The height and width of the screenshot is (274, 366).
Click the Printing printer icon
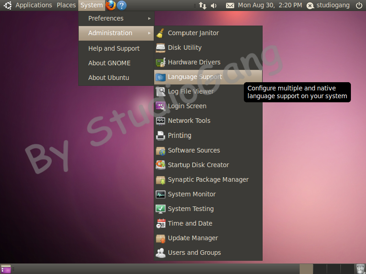pyautogui.click(x=161, y=136)
